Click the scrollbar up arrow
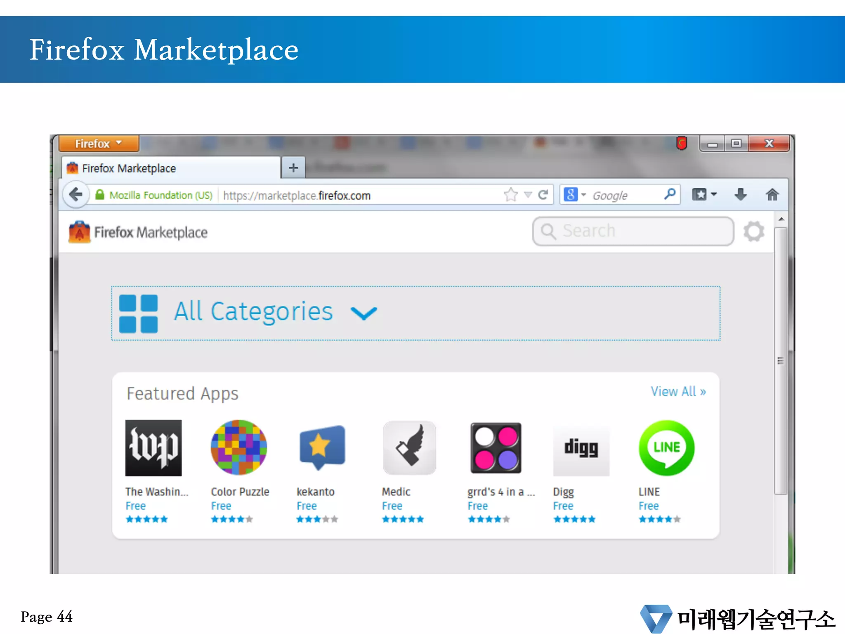 click(x=781, y=219)
